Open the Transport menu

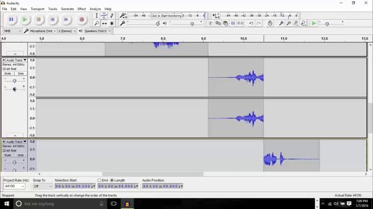click(37, 9)
